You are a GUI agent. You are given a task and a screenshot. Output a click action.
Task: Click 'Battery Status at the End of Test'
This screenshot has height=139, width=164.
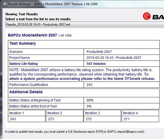point(33,106)
